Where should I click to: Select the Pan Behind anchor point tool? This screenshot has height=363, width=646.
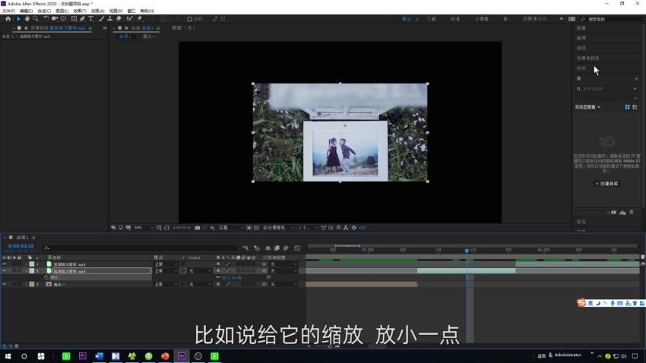pyautogui.click(x=63, y=19)
